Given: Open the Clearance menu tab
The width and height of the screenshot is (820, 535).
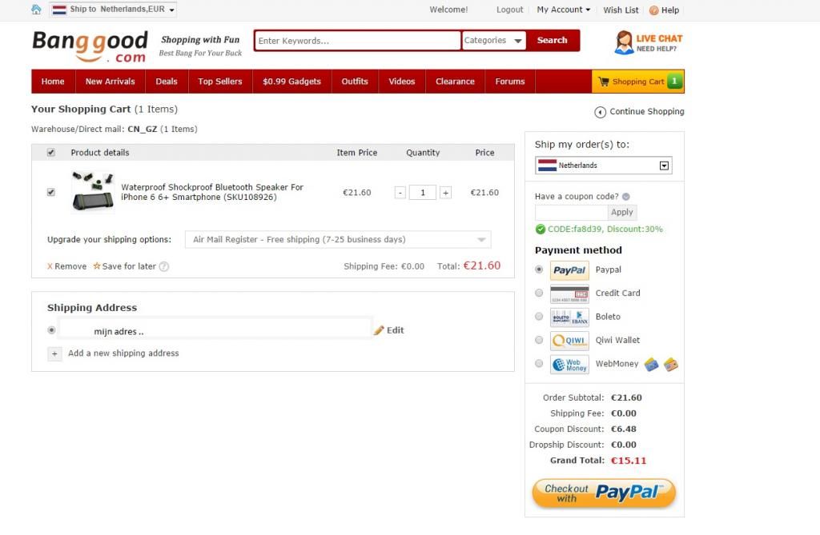Looking at the screenshot, I should 455,82.
